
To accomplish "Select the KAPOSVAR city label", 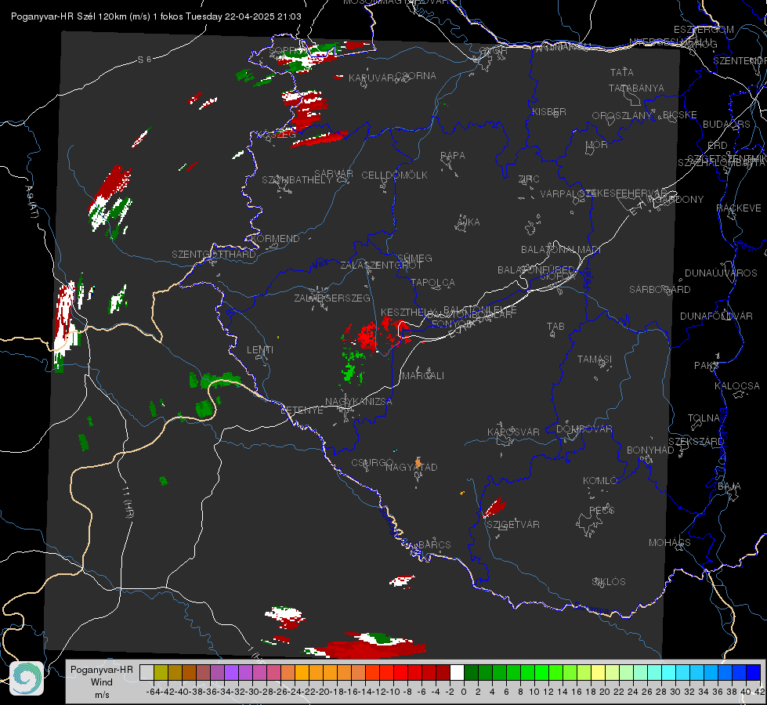I will [513, 432].
